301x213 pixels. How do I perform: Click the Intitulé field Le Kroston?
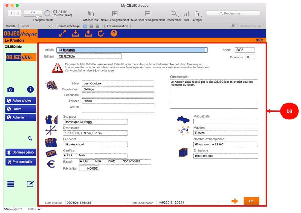click(x=132, y=50)
